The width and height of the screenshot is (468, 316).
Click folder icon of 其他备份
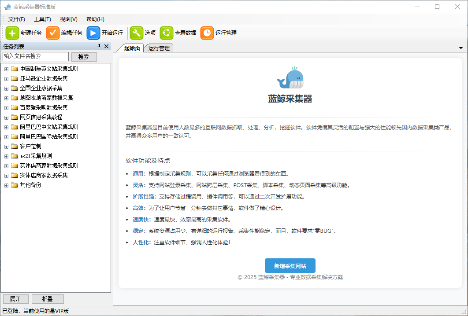pos(15,185)
